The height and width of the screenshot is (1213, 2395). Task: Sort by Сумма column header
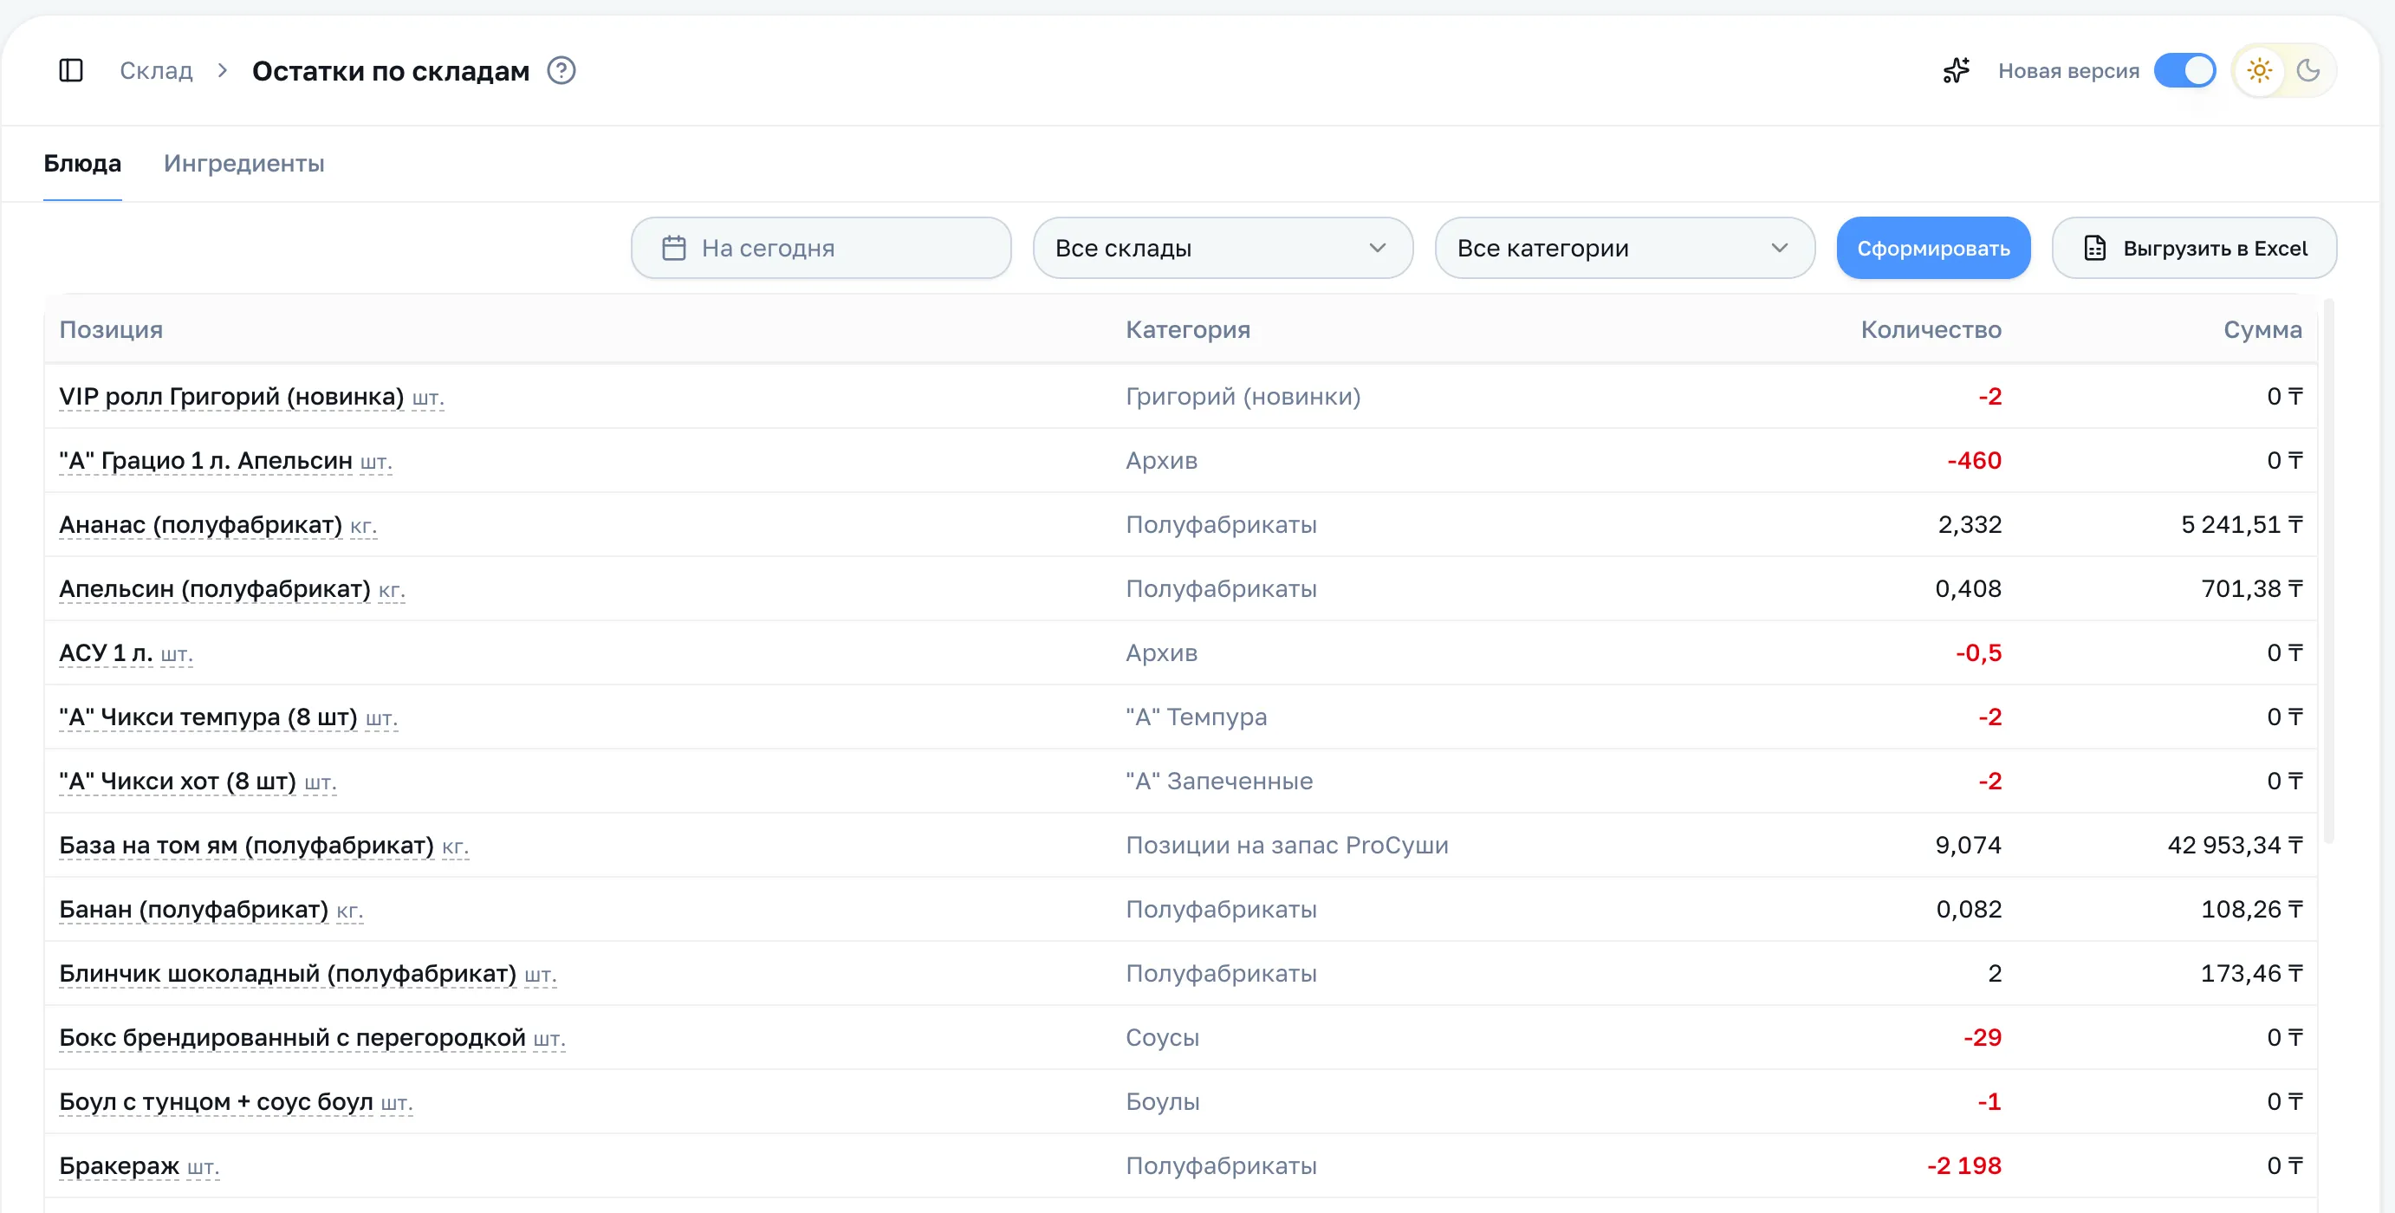2263,330
